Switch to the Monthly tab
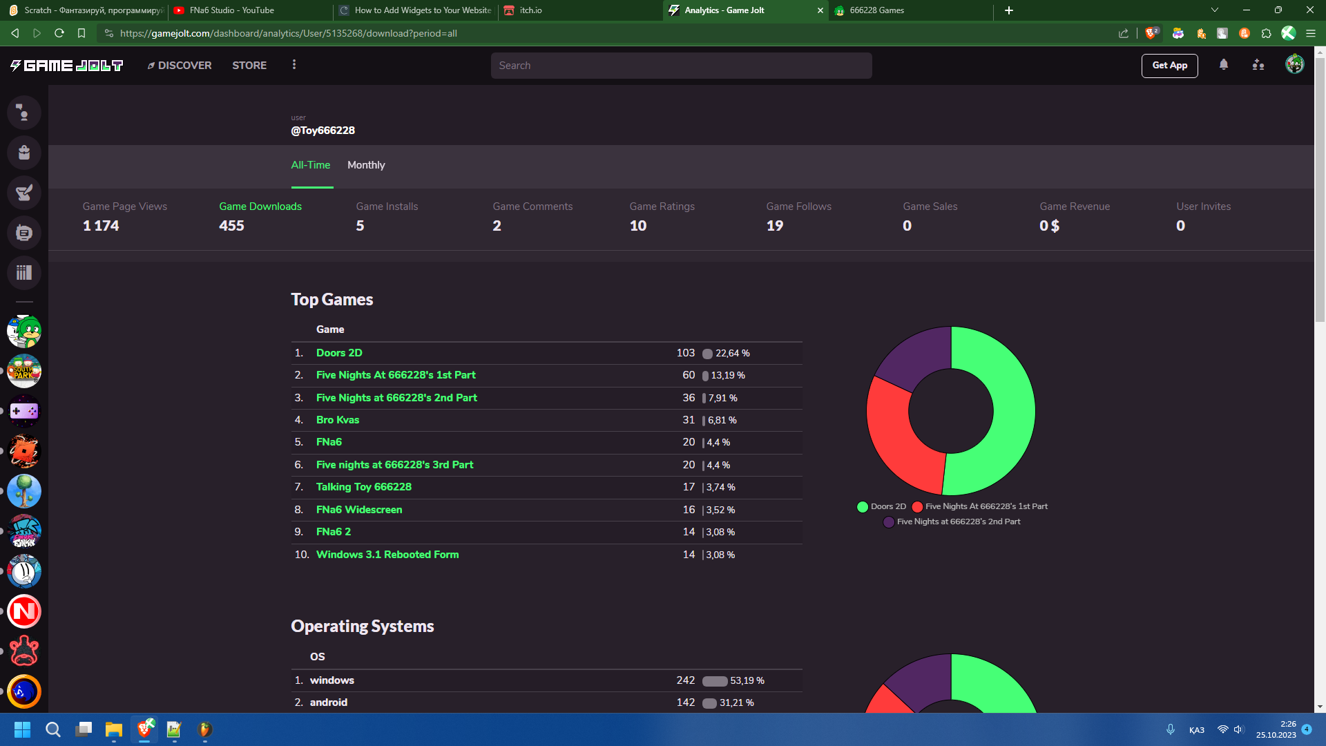This screenshot has height=746, width=1326. 366,165
